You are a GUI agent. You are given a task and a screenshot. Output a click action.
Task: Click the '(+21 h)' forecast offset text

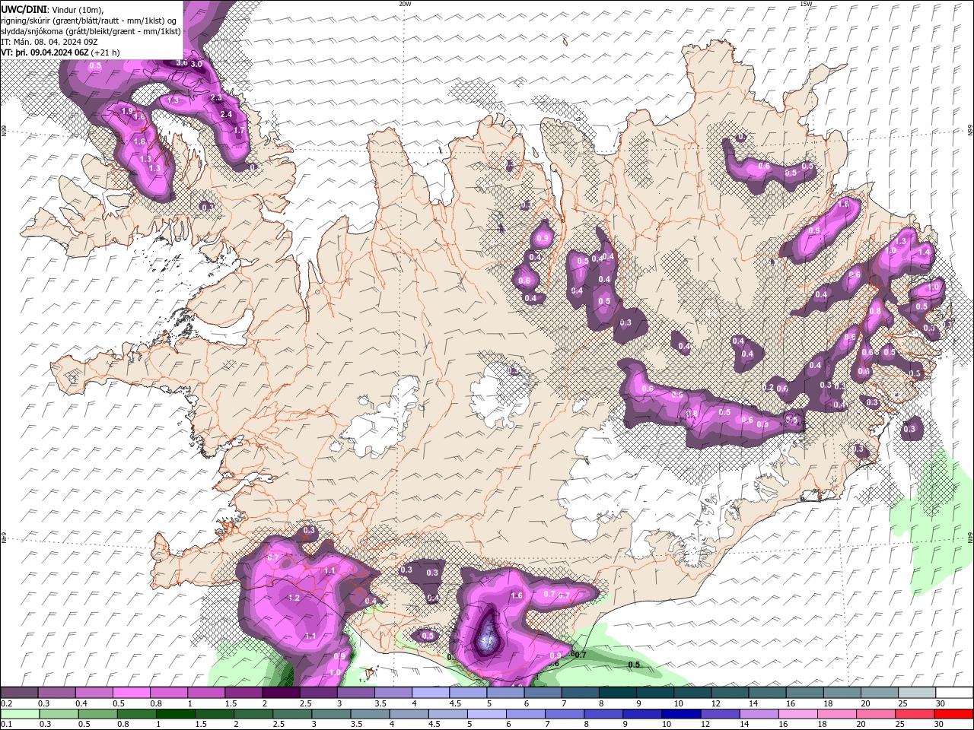coord(106,52)
